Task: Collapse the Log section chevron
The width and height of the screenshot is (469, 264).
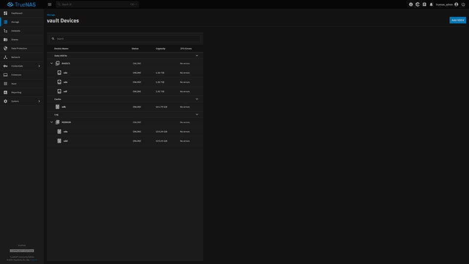Action: pyautogui.click(x=197, y=114)
